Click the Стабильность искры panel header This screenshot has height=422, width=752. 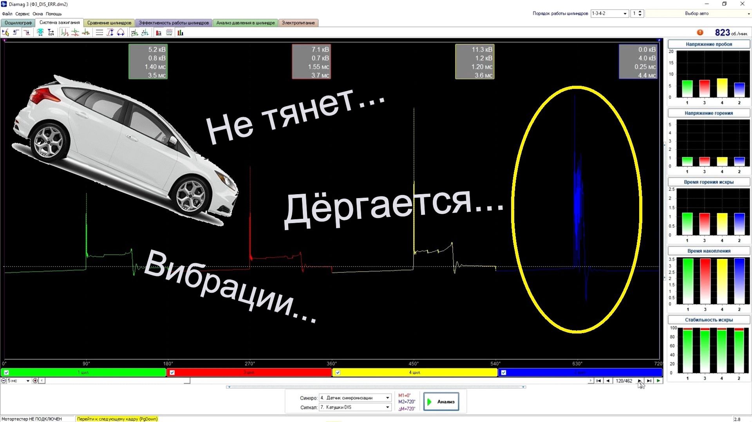point(709,320)
